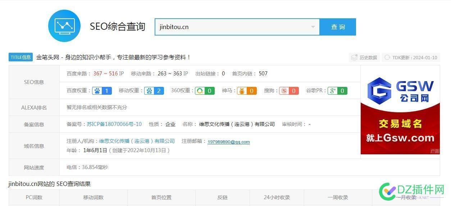451x206 pixels.
Task: Click the 谷歌PR value 0
Action: coord(342,91)
